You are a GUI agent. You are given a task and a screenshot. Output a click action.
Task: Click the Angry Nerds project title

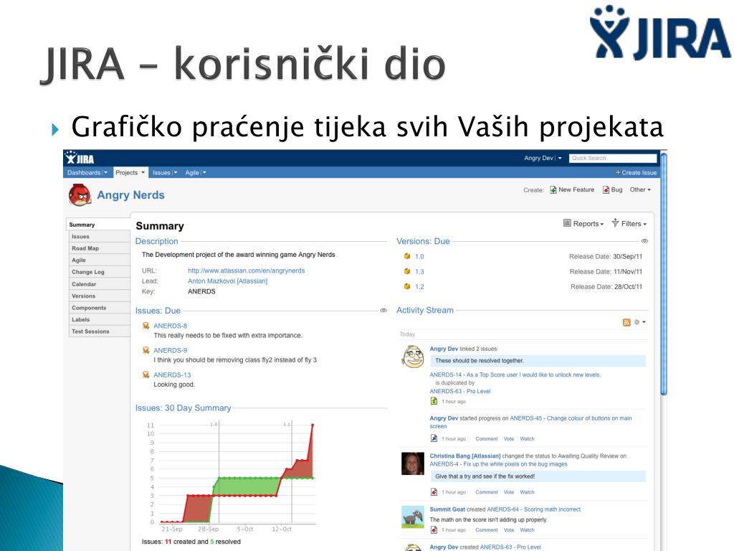pyautogui.click(x=130, y=195)
